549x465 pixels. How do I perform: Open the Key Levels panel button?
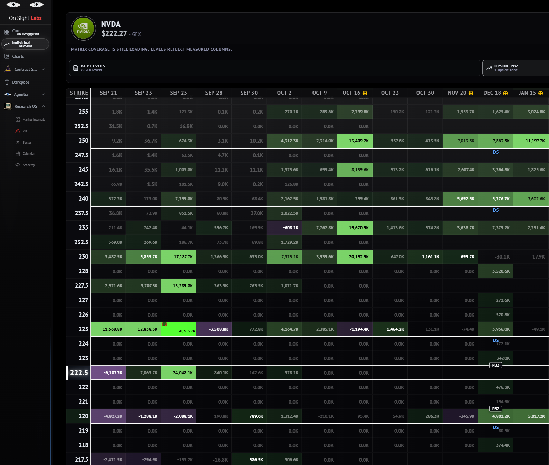(x=274, y=68)
